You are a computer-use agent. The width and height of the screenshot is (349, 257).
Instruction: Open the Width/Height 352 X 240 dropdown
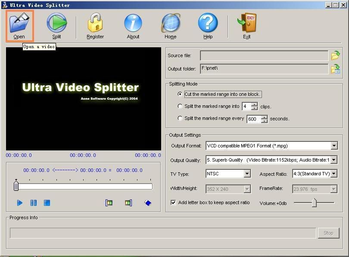(x=247, y=189)
